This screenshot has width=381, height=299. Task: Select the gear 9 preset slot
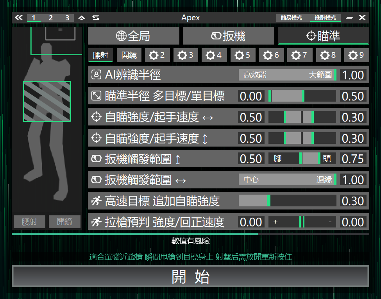click(x=357, y=56)
